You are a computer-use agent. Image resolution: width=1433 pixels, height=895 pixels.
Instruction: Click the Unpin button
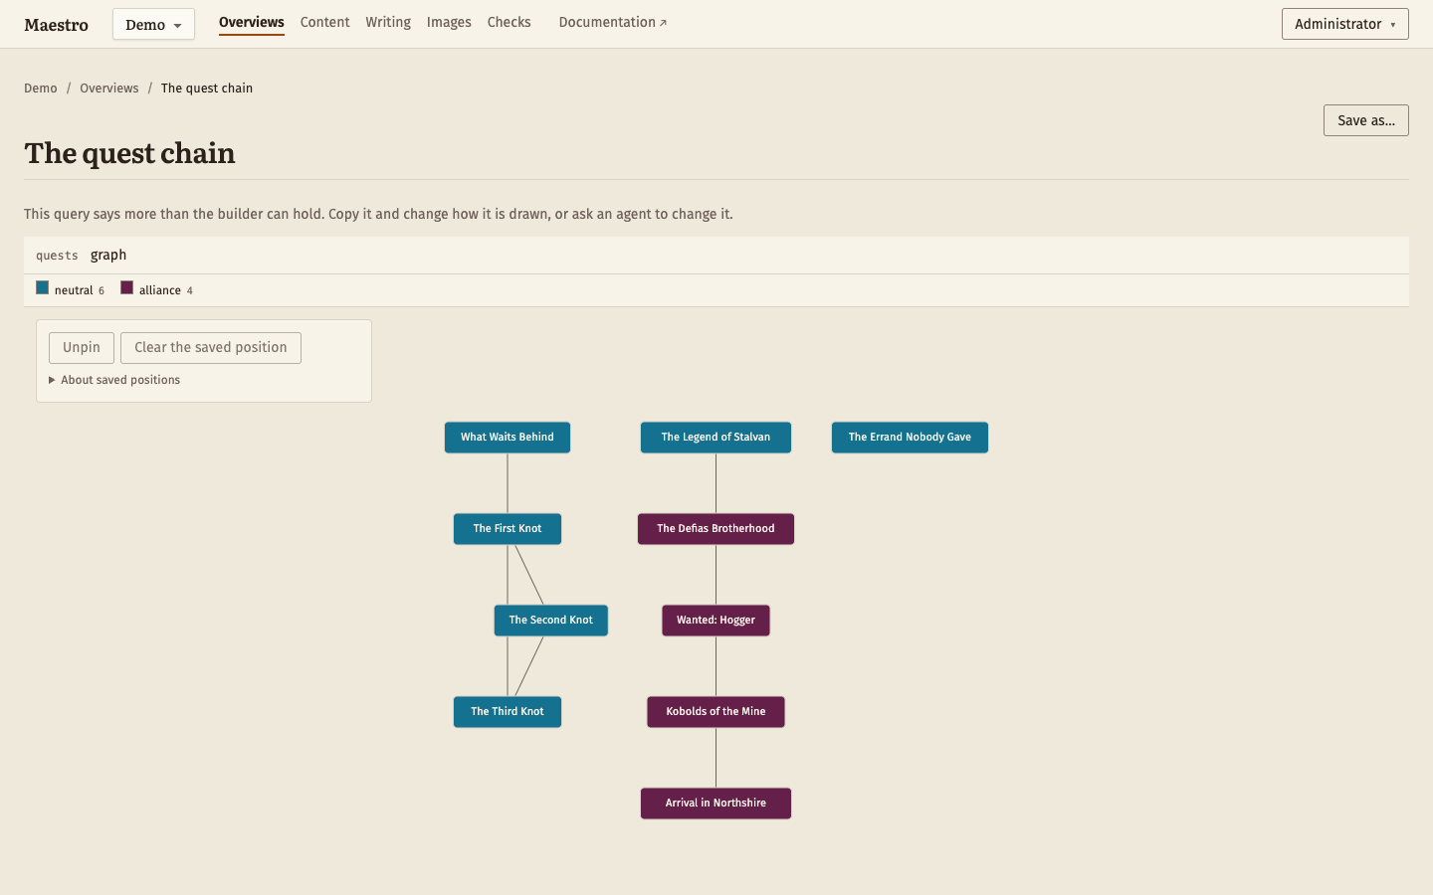pyautogui.click(x=82, y=348)
